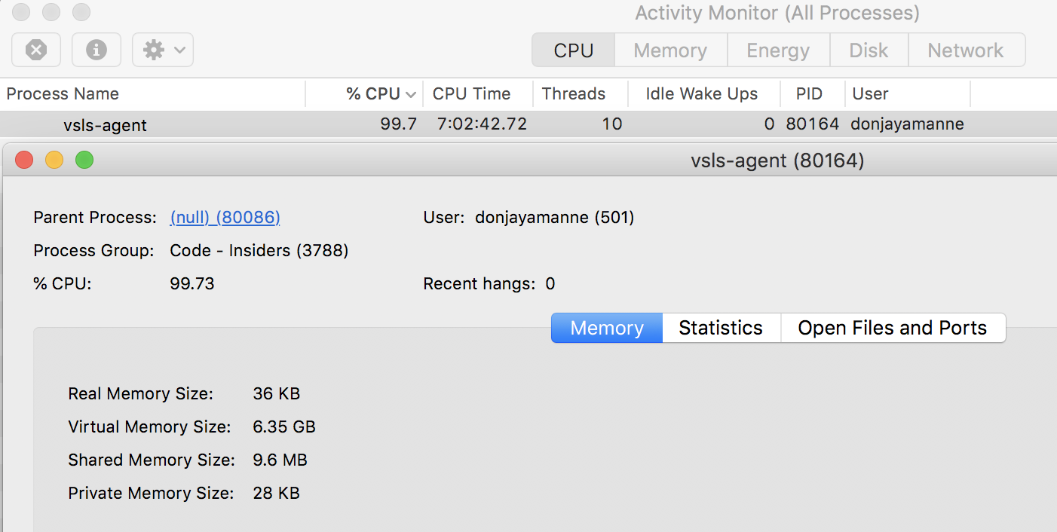Open the Energy monitoring view
This screenshot has height=532, width=1057.
778,50
